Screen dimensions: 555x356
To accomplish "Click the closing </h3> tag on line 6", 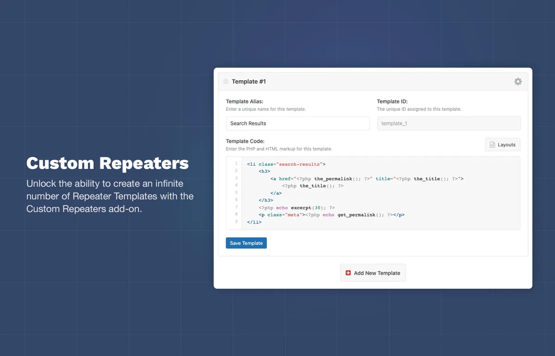I will pos(266,200).
